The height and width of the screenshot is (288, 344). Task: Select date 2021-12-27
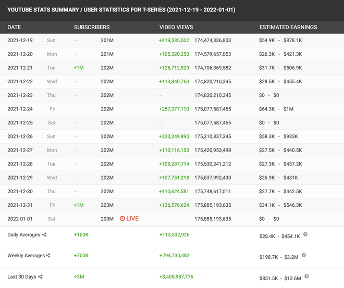[20, 151]
